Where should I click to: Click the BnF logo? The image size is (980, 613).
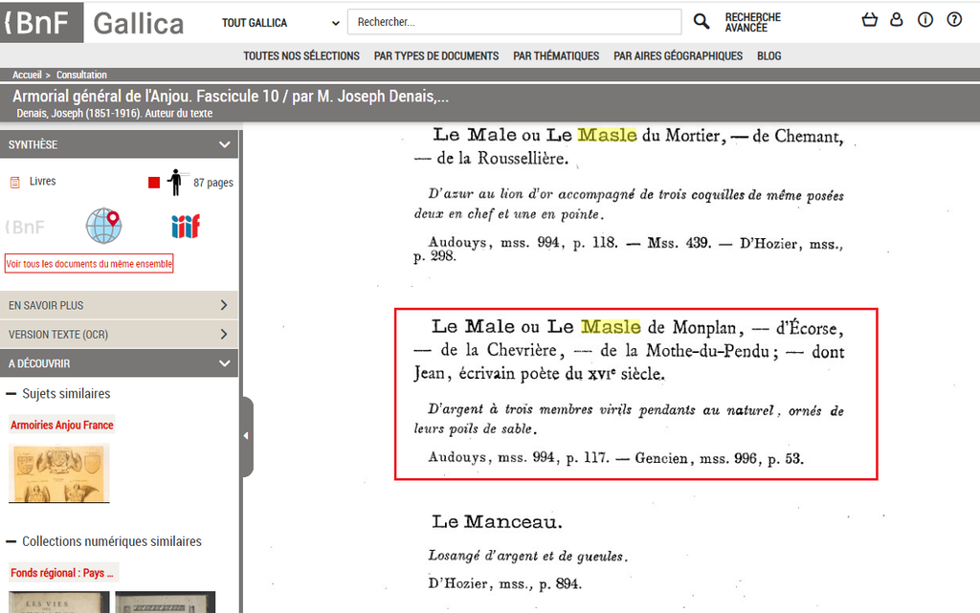[41, 22]
